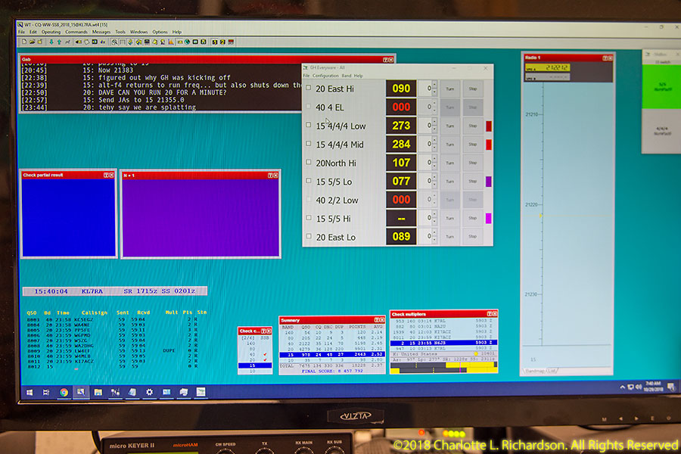Open Configuration menu in GH Everyware
Screen dimensions: 681x454
point(325,76)
